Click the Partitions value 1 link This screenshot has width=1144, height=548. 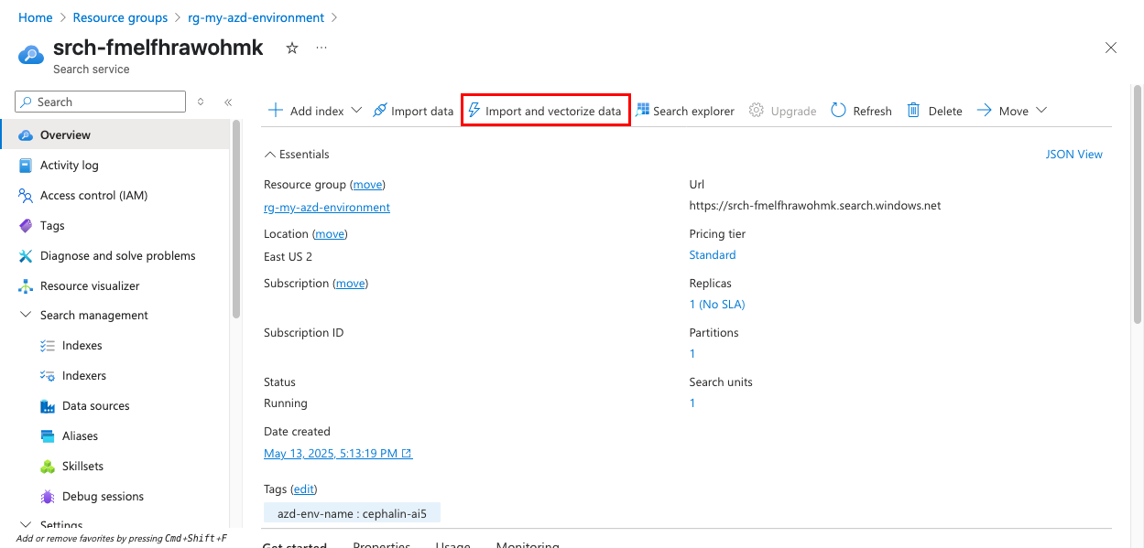[692, 354]
